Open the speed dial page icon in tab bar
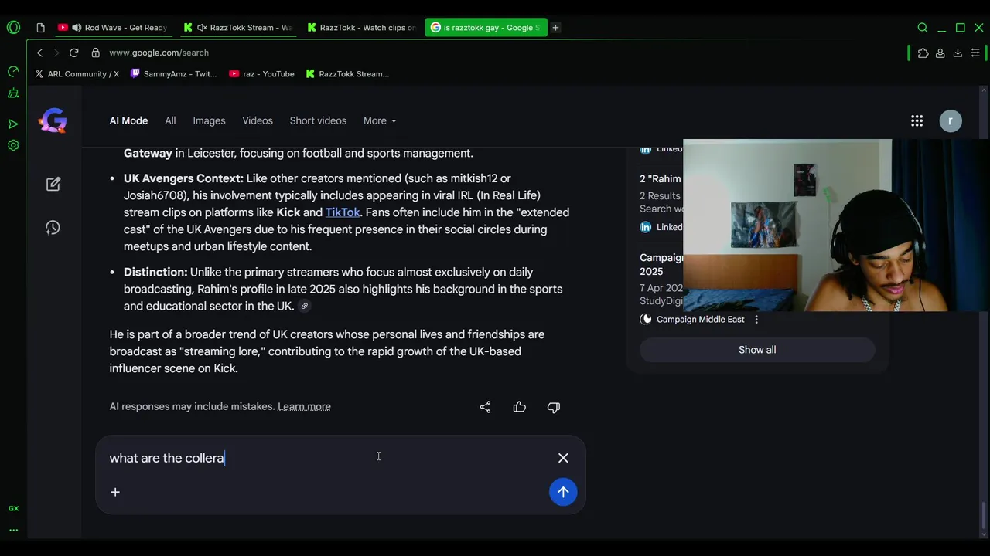The height and width of the screenshot is (556, 990). tap(40, 28)
